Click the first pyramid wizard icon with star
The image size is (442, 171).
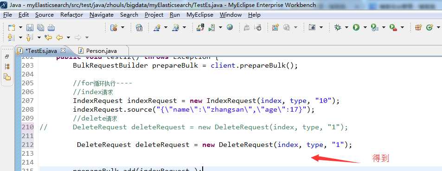pos(157,27)
